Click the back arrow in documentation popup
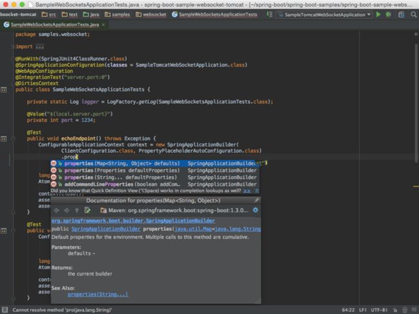419x314 pixels. coord(56,210)
